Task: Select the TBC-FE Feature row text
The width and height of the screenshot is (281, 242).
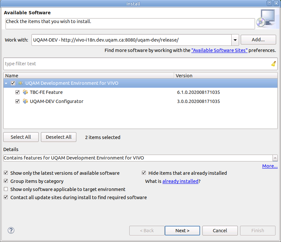Action: [46, 92]
